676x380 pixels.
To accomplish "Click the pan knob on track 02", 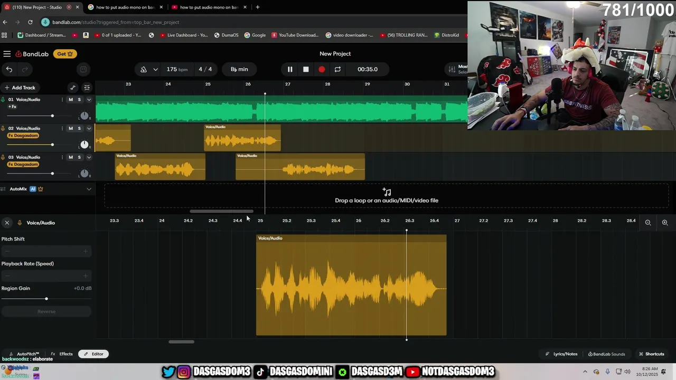I will click(x=84, y=144).
